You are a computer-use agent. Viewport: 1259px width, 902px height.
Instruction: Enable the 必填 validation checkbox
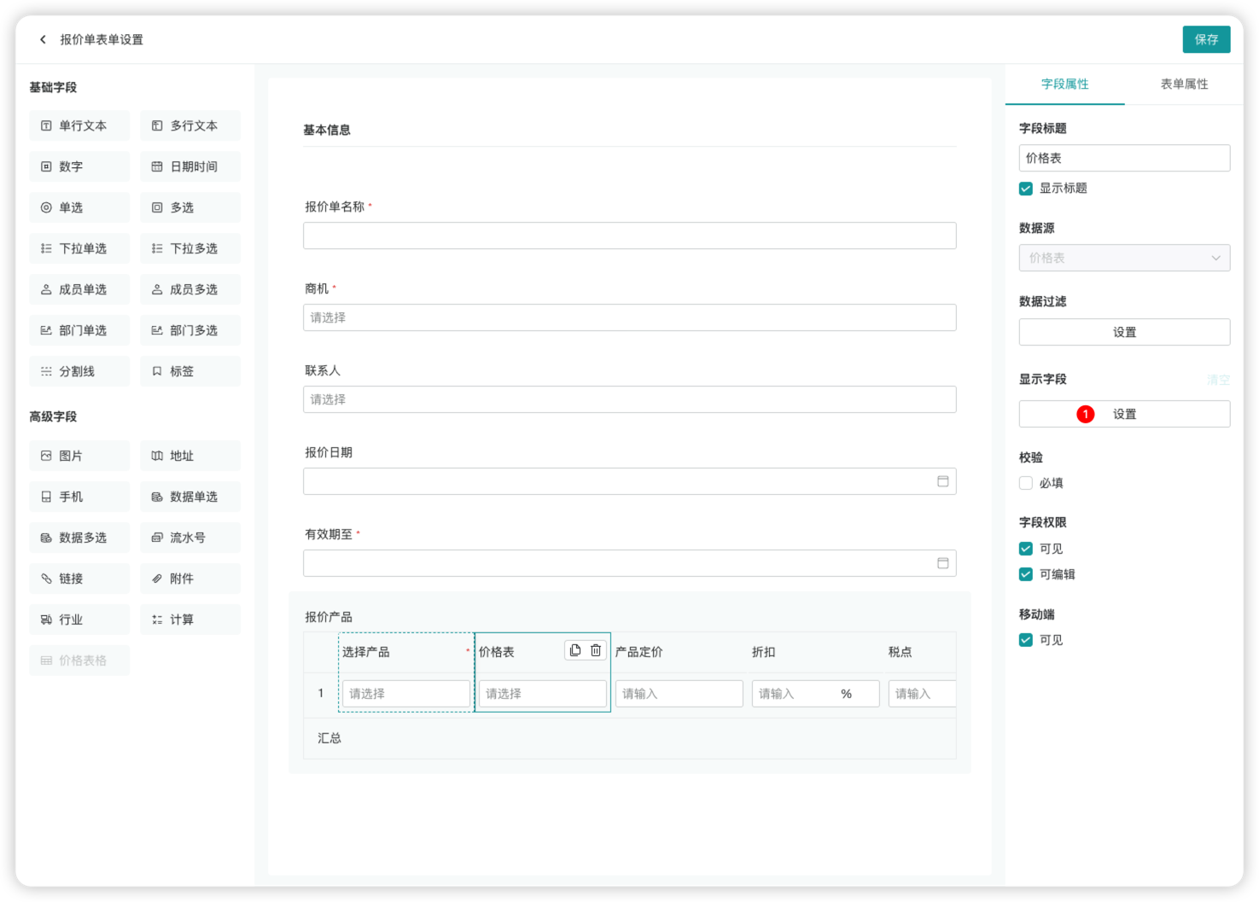tap(1026, 483)
